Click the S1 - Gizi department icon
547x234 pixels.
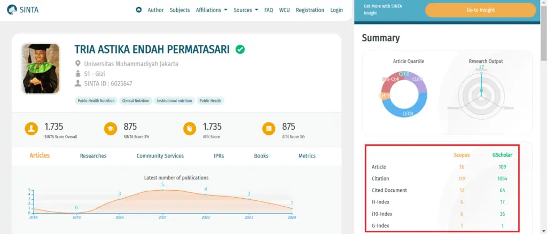click(78, 74)
